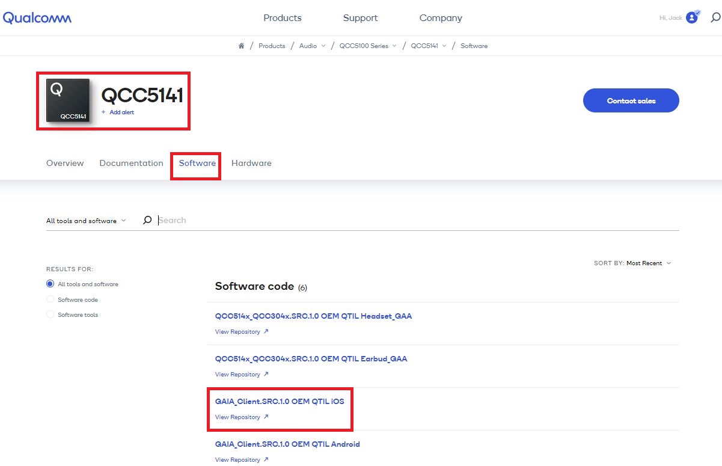Image resolution: width=722 pixels, height=466 pixels.
Task: Click the Software code section heading
Action: [x=254, y=286]
